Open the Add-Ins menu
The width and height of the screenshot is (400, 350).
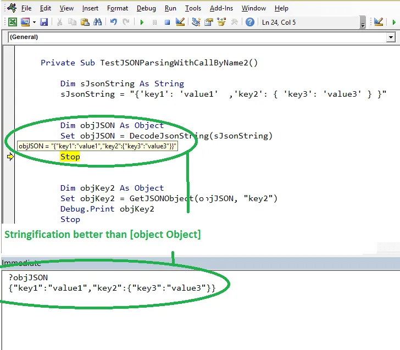(x=221, y=8)
